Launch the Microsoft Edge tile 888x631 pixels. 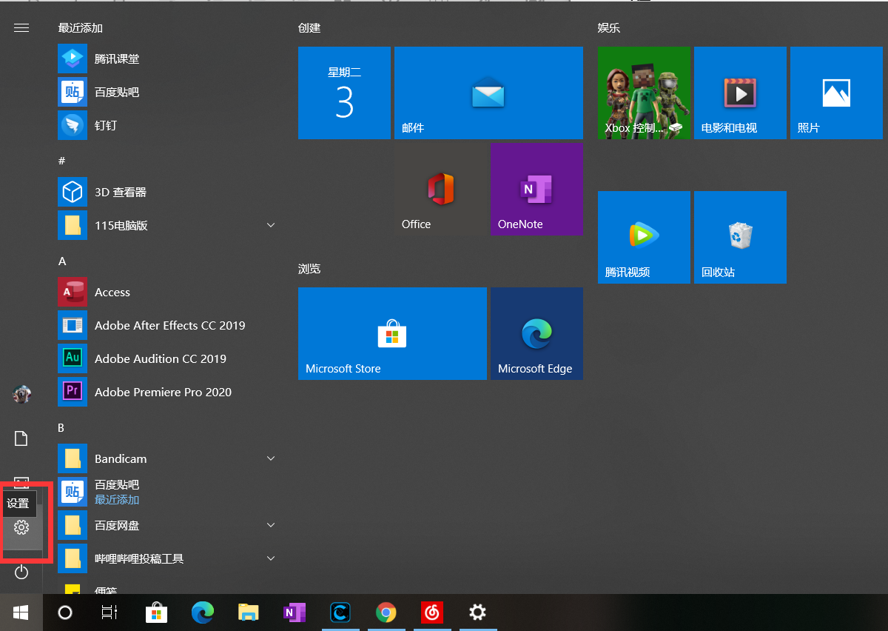(536, 333)
